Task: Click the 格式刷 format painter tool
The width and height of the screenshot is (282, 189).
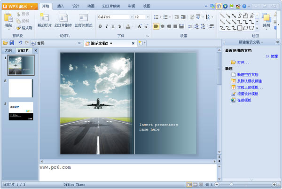Action: tap(25, 28)
